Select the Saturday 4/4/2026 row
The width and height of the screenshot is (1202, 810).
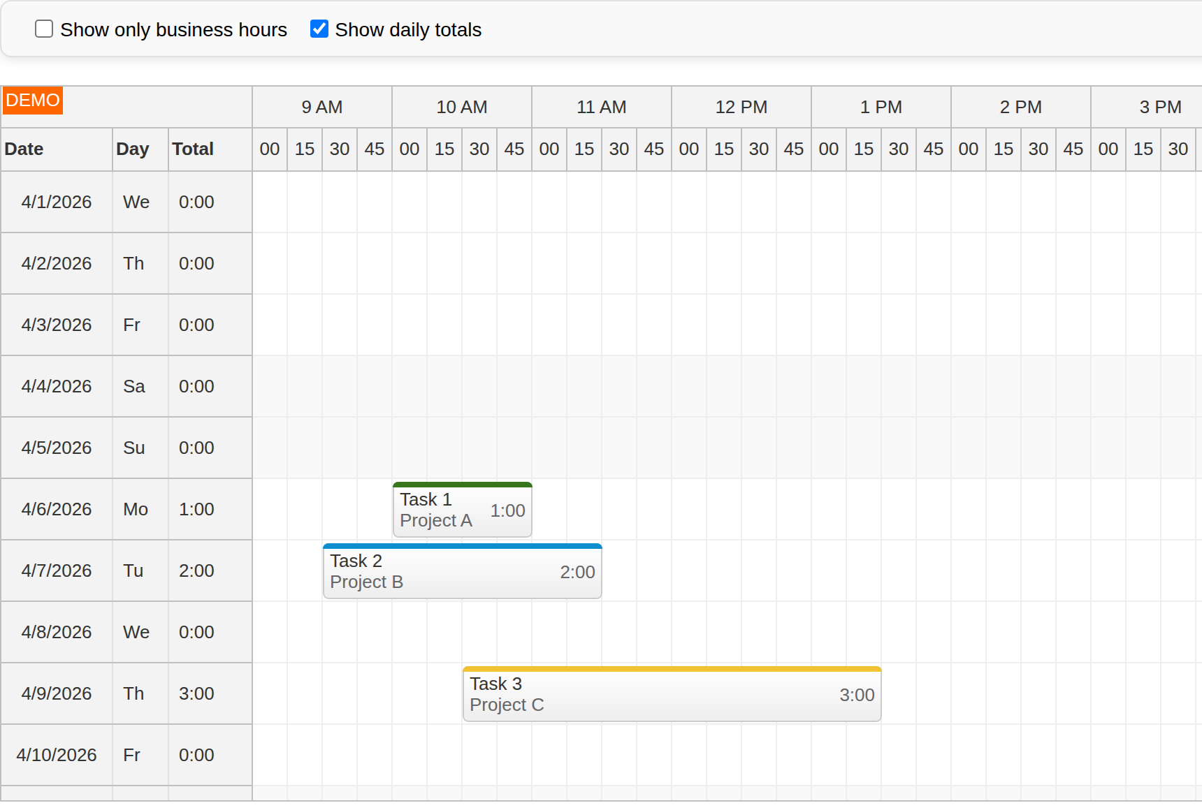(x=56, y=386)
